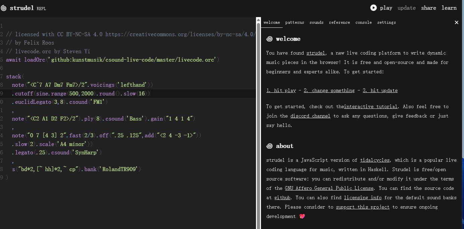This screenshot has height=229, width=464.
Task: Close the side panel with X
Action: 456,22
